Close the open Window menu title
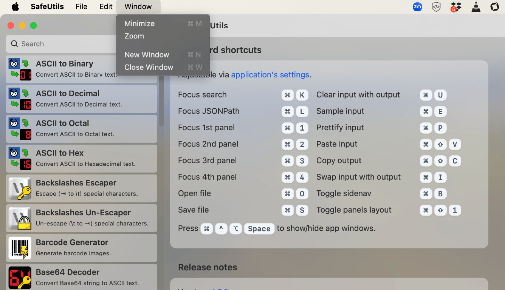 (x=138, y=6)
